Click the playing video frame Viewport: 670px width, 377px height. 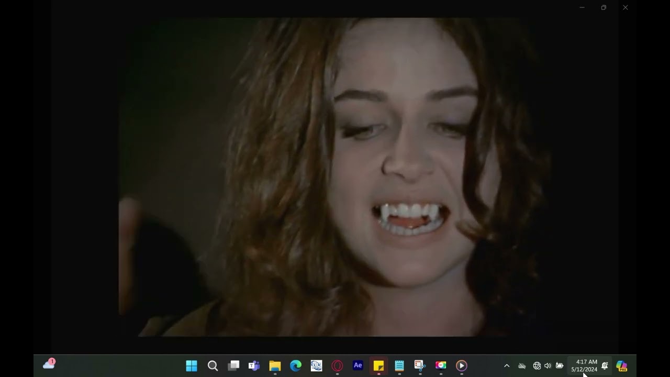335,177
